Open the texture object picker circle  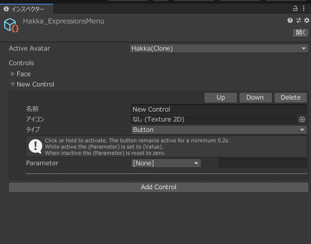pyautogui.click(x=302, y=119)
